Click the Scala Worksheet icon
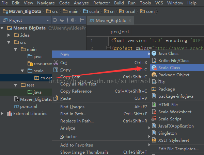The width and height of the screenshot is (204, 155). click(x=154, y=112)
